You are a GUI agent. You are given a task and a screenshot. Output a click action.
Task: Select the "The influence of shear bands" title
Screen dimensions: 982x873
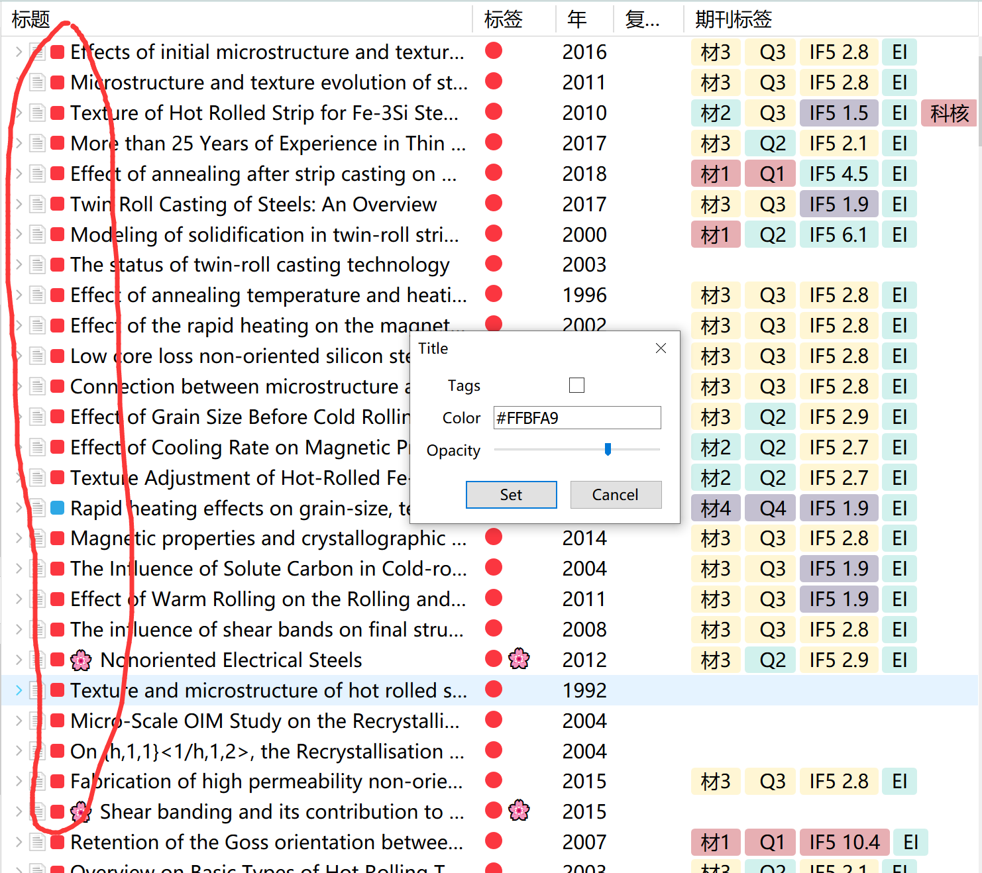pos(267,629)
